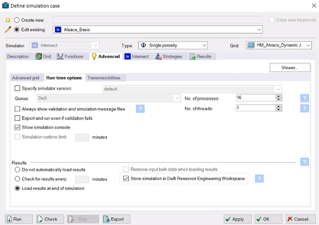This screenshot has height=225, width=319.
Task: Click inside the Create new field
Action: tap(157, 20)
